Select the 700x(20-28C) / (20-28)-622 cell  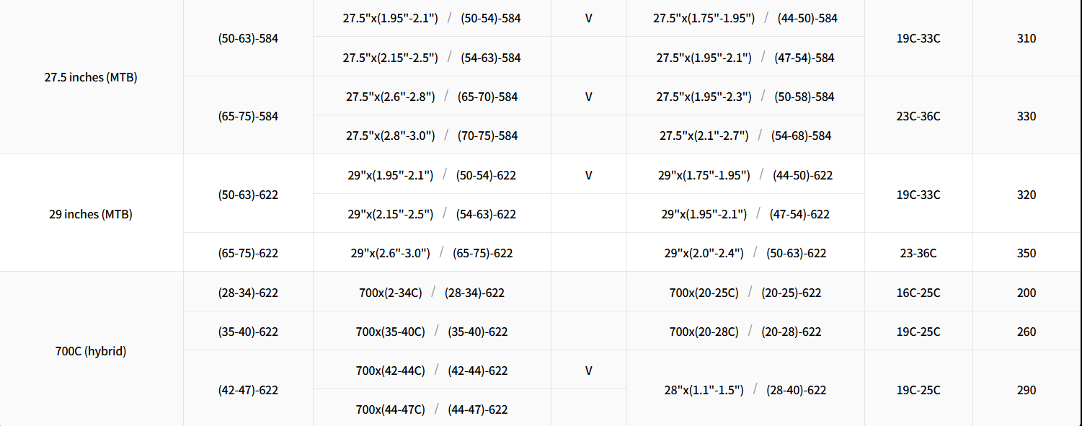tap(745, 332)
